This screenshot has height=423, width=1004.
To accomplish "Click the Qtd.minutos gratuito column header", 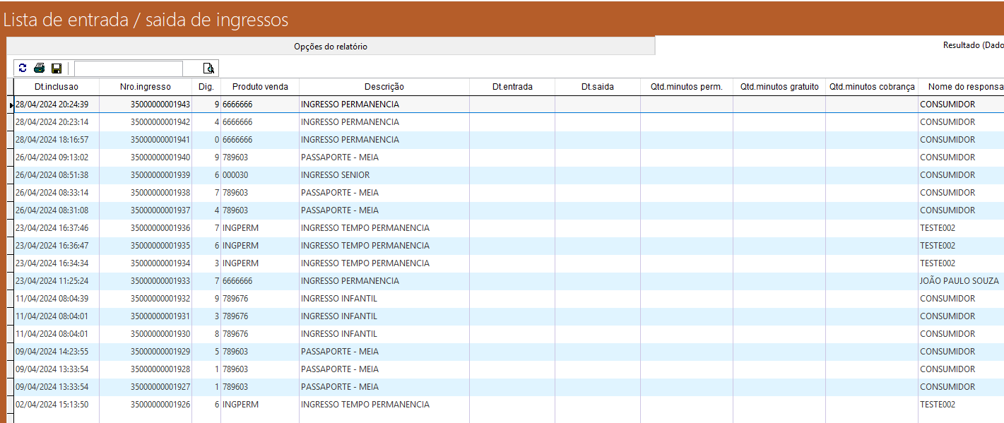I will (779, 87).
